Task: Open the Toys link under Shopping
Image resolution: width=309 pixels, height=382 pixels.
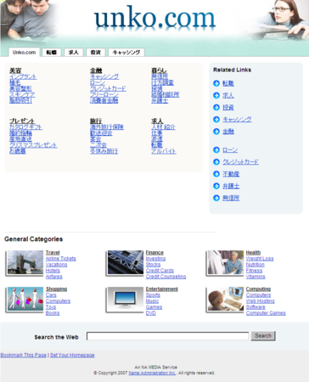Action: (51, 307)
